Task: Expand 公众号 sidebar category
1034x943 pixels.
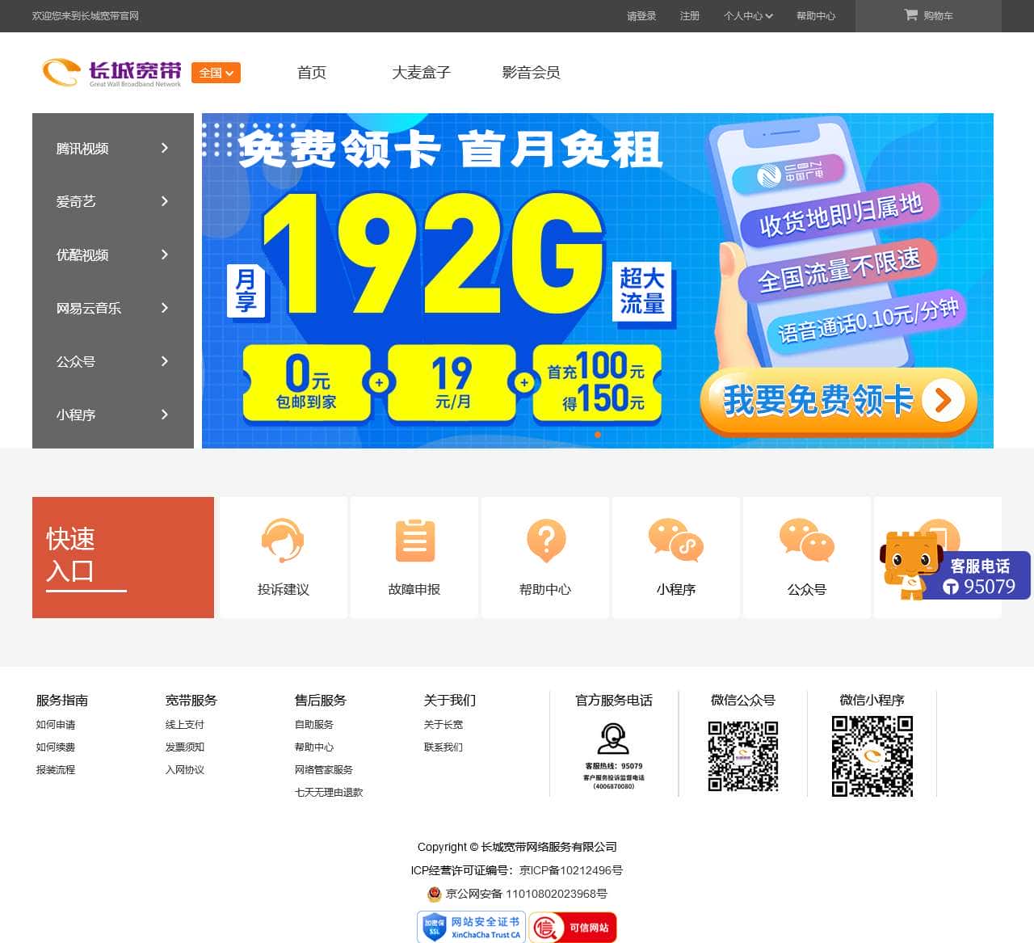Action: point(113,361)
